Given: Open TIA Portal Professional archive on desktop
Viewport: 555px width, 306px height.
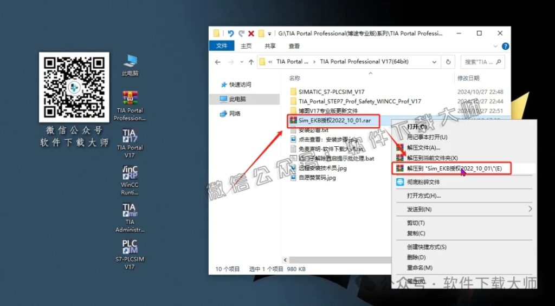Looking at the screenshot, I should point(130,106).
